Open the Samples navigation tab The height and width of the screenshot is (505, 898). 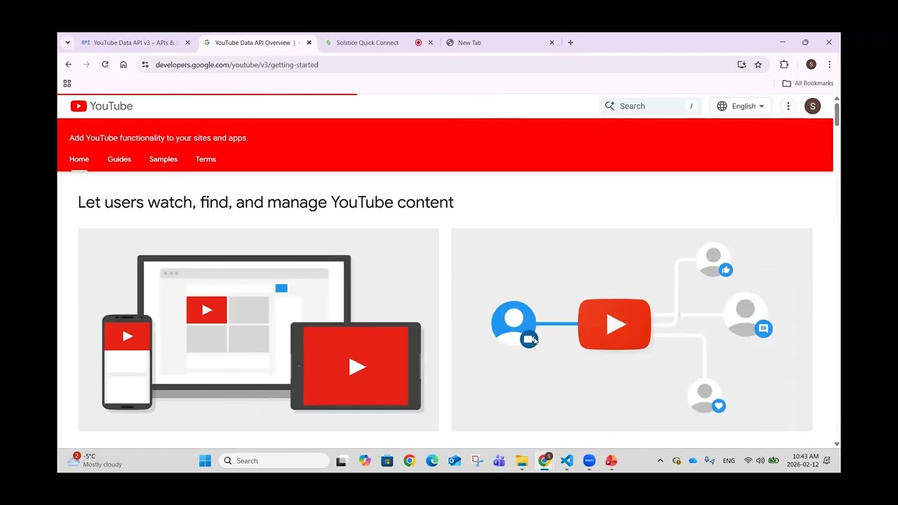(163, 159)
